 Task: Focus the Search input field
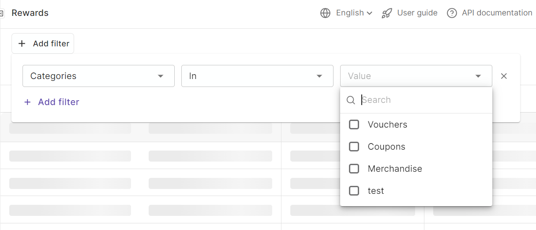click(x=424, y=100)
